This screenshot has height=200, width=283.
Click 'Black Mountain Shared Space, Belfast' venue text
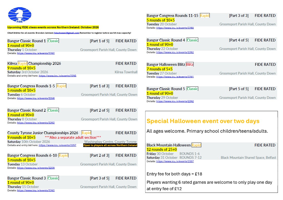point(248,157)
